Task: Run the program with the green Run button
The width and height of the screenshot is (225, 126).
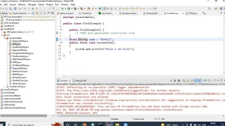Action: [69, 9]
